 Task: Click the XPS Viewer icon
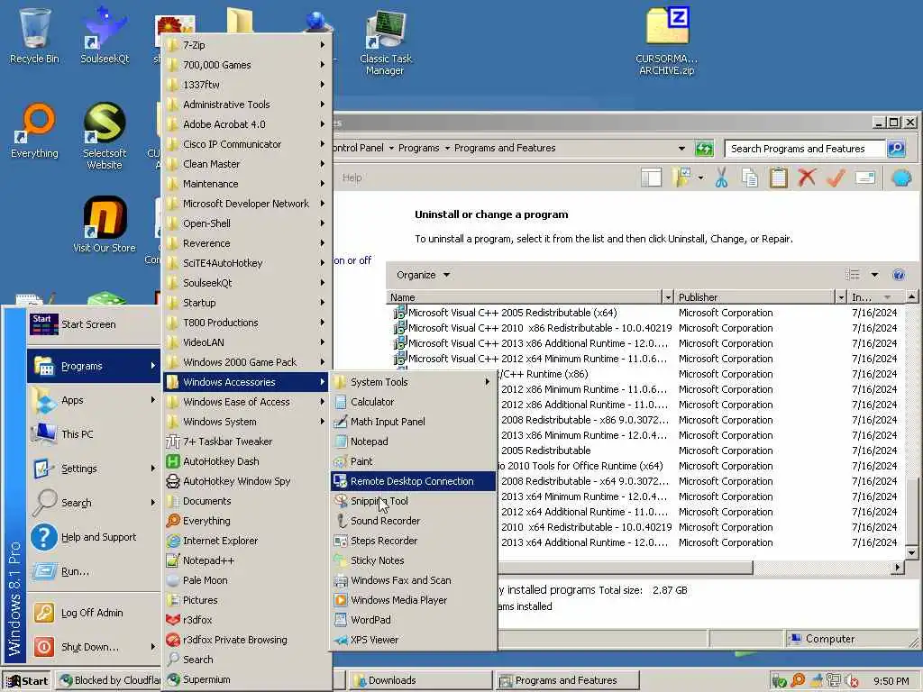point(340,641)
